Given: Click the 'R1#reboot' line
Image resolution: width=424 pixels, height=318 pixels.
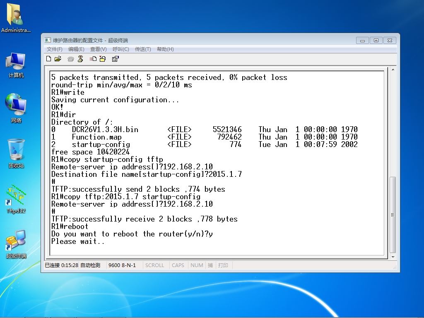Looking at the screenshot, I should (70, 226).
